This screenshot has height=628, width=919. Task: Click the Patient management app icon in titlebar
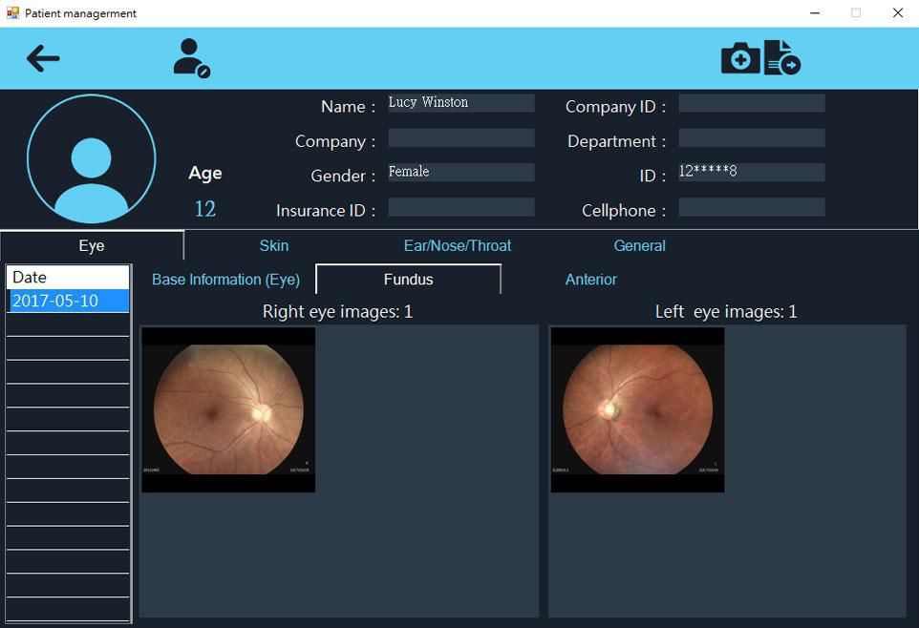point(11,12)
